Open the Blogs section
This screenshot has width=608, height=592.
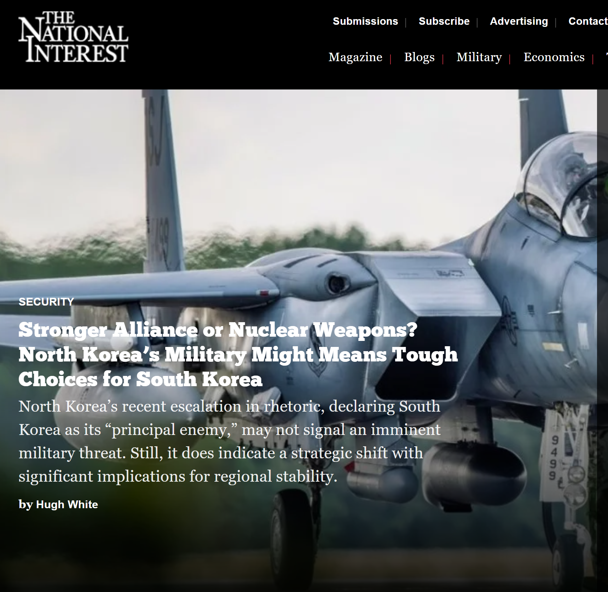419,57
